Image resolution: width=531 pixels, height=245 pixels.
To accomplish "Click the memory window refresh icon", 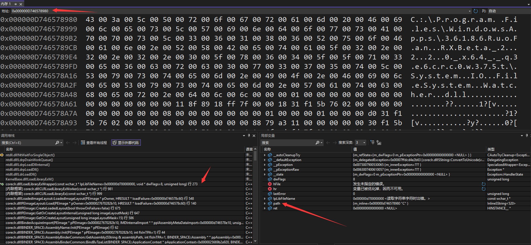I will click(475, 11).
